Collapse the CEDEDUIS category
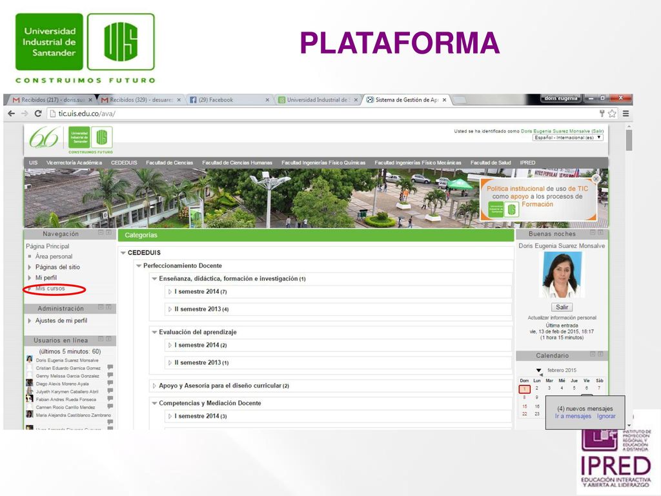 (x=123, y=253)
